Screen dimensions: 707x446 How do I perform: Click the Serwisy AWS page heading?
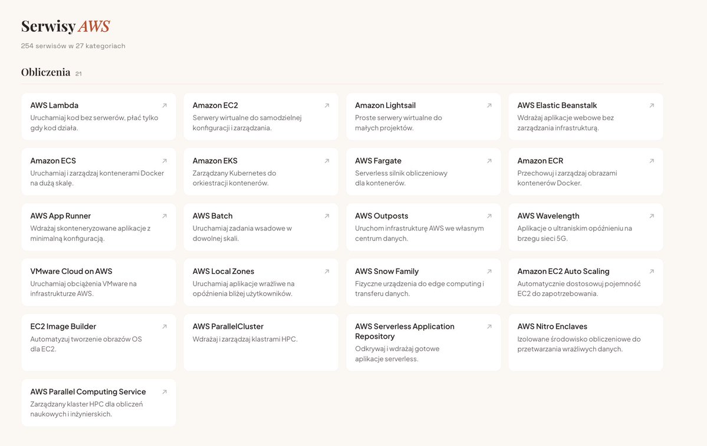point(65,26)
